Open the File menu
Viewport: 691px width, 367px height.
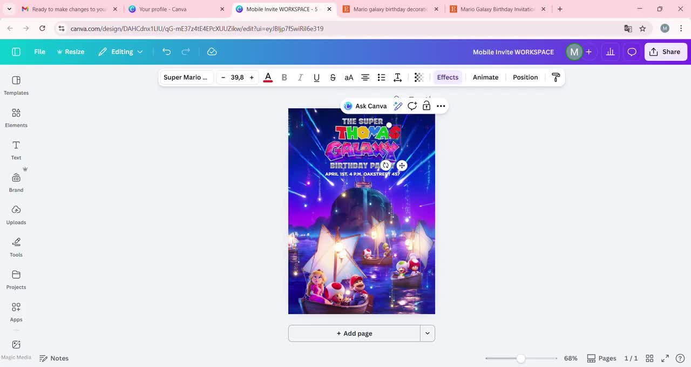39,51
